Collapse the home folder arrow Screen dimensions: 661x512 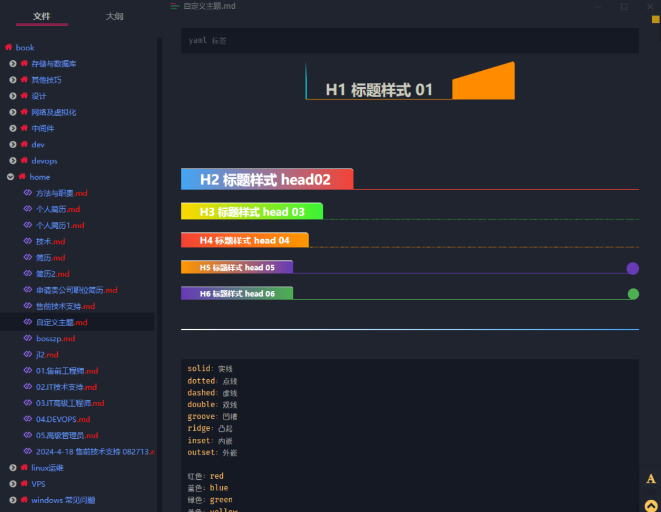click(x=11, y=177)
